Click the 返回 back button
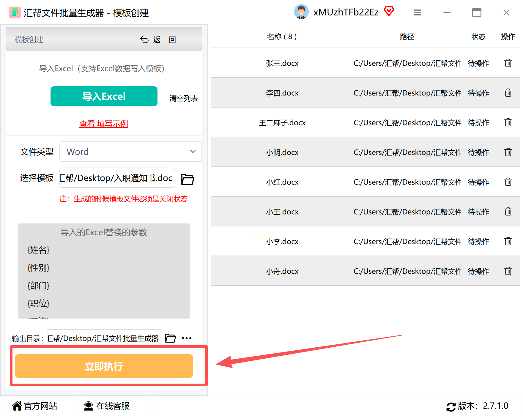The height and width of the screenshot is (416, 523). (x=158, y=40)
